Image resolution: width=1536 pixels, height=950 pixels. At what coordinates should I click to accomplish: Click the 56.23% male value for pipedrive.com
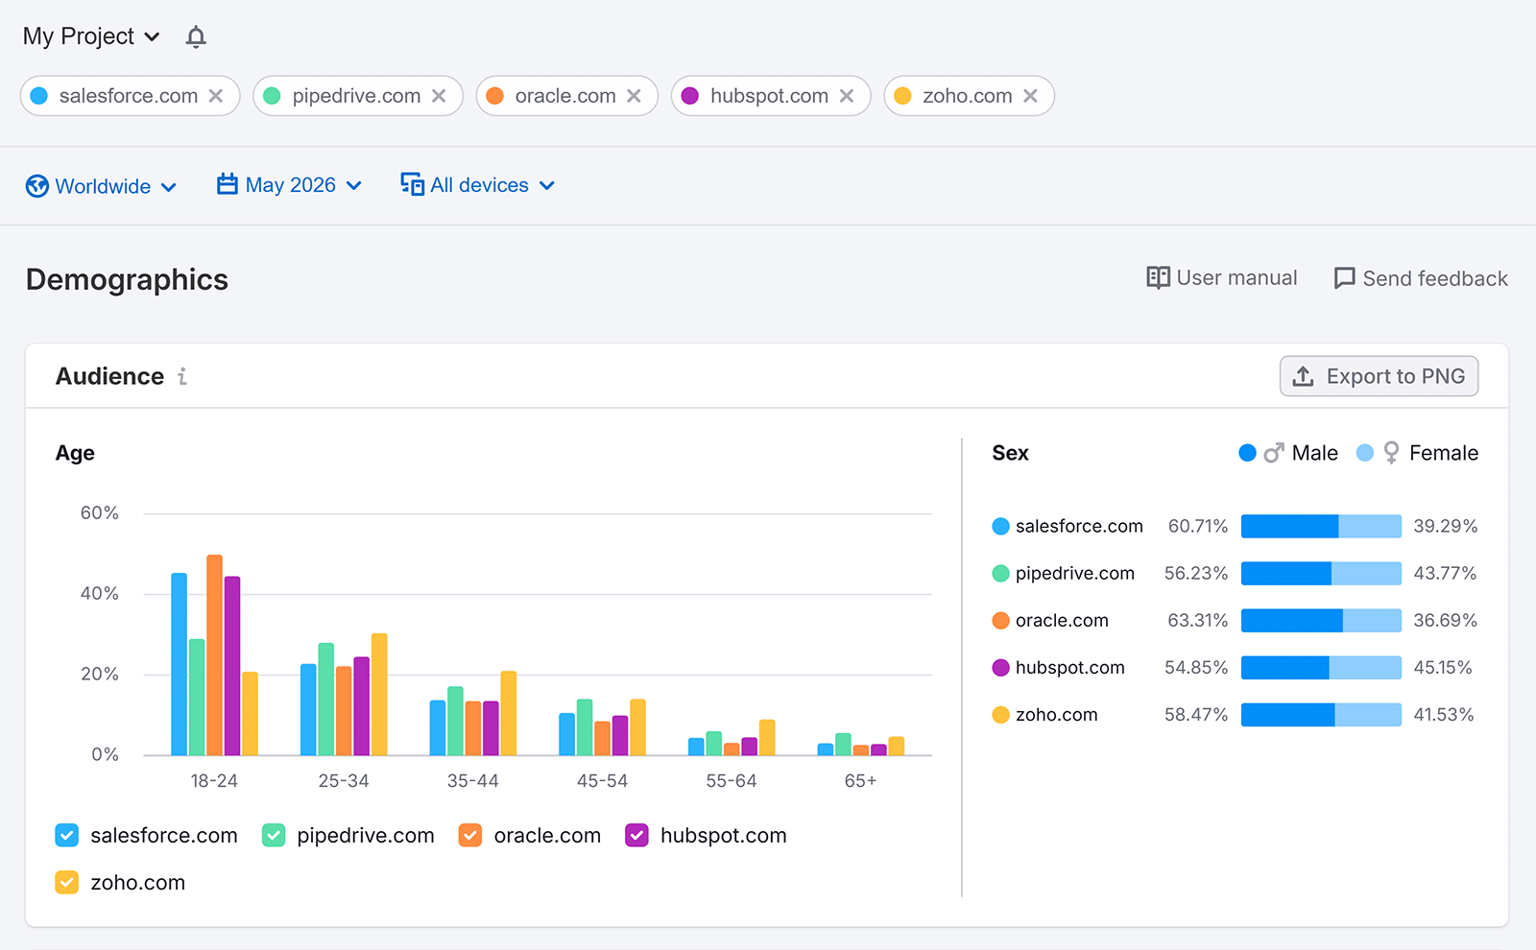pos(1196,573)
